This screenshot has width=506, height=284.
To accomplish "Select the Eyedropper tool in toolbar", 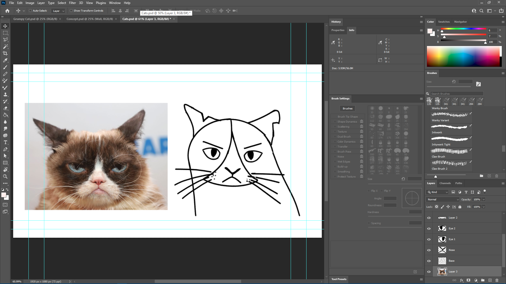I will click(x=5, y=60).
